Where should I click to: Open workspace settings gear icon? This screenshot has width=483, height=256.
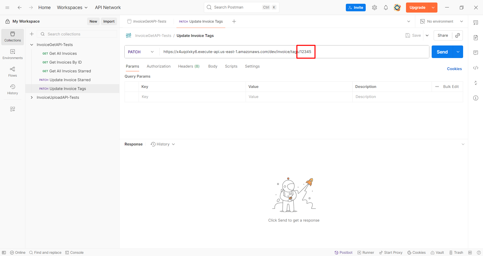coord(374,7)
